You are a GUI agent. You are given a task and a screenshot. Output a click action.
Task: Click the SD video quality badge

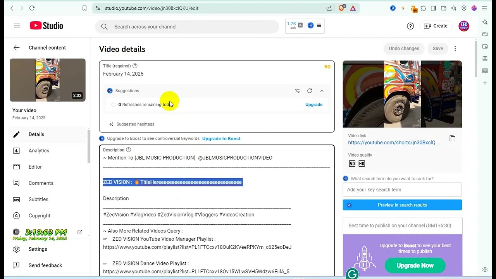[352, 164]
